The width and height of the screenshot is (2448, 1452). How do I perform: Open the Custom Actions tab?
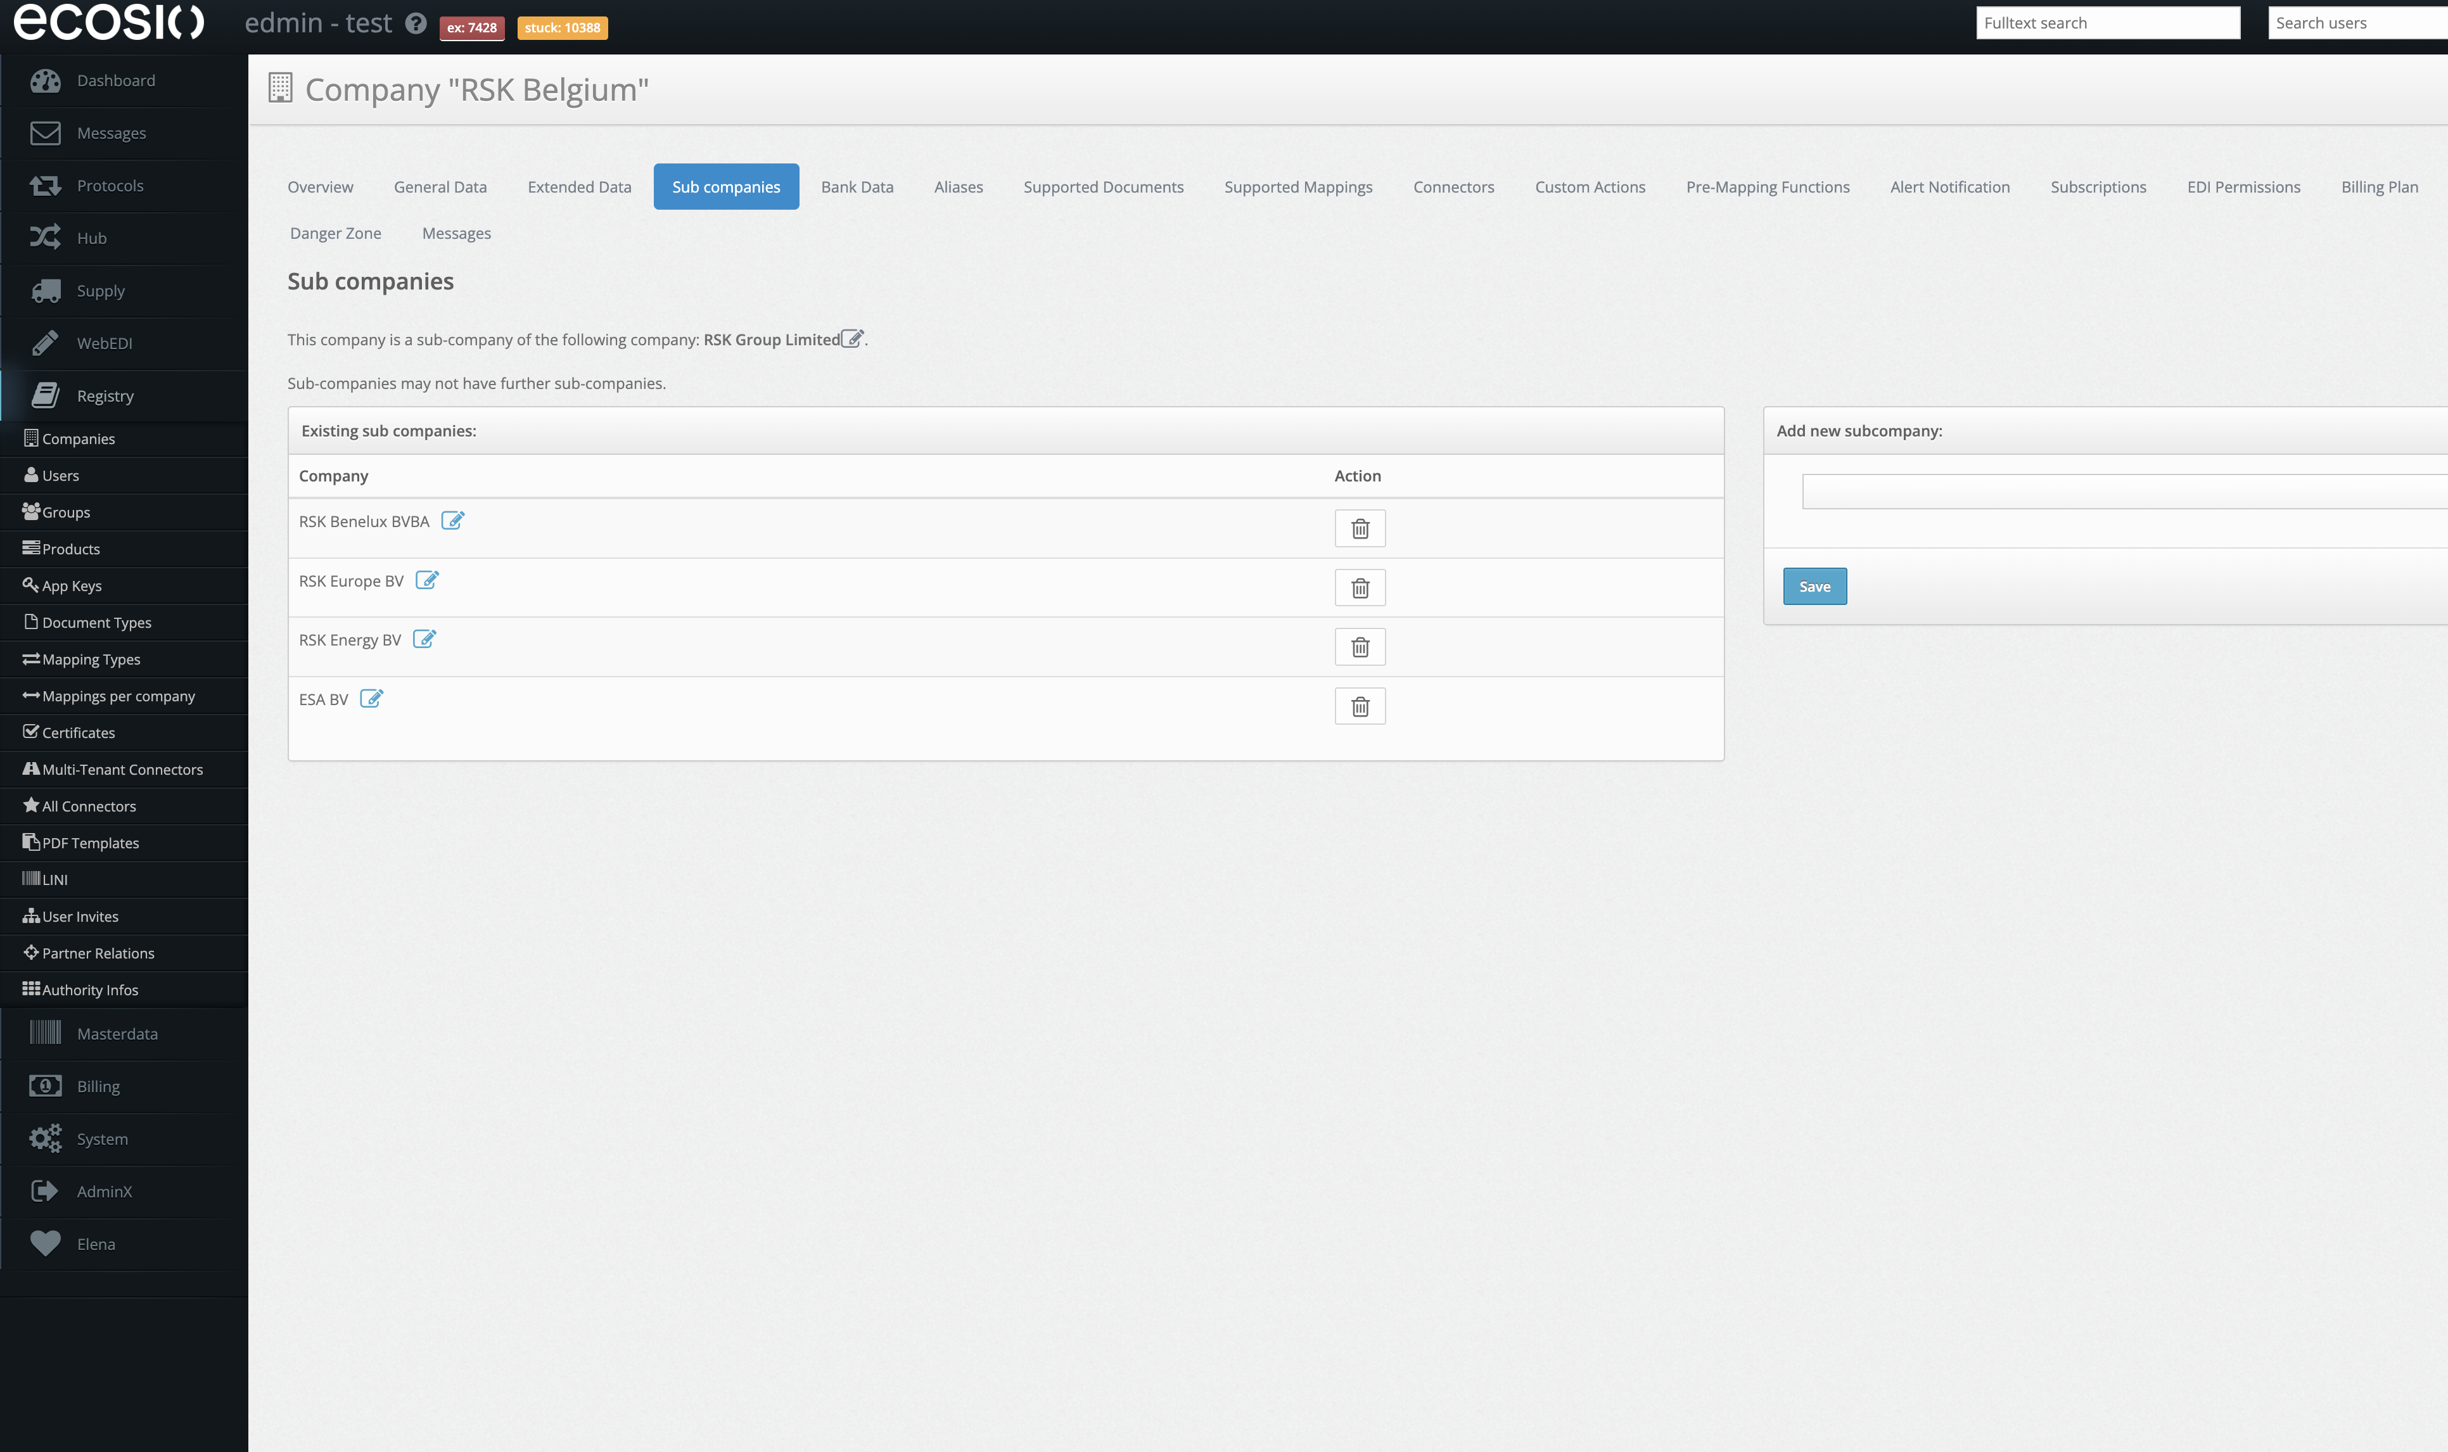[x=1590, y=187]
